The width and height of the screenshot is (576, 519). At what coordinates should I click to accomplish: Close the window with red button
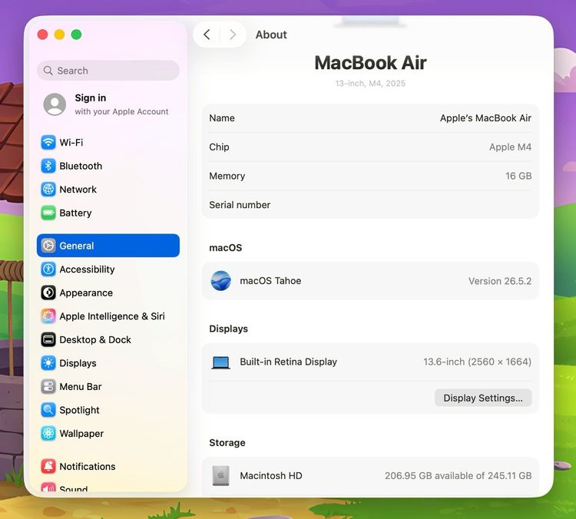click(x=42, y=35)
